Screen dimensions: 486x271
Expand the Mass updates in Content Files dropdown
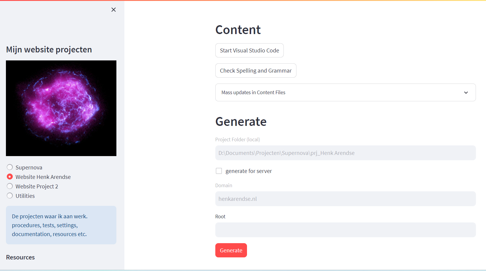point(345,92)
